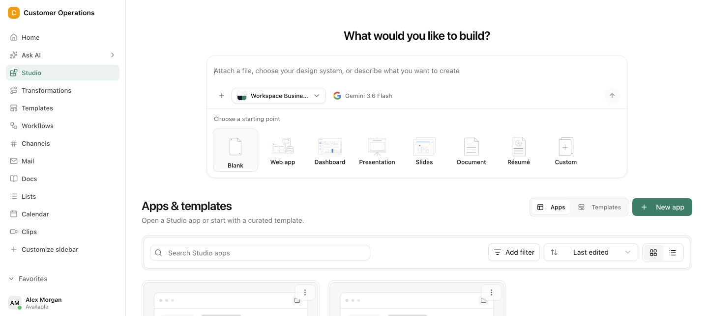Choose the Document starting point
The height and width of the screenshot is (316, 708).
pyautogui.click(x=472, y=150)
